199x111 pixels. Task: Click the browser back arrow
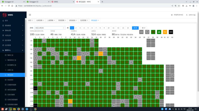click(x=2, y=6)
